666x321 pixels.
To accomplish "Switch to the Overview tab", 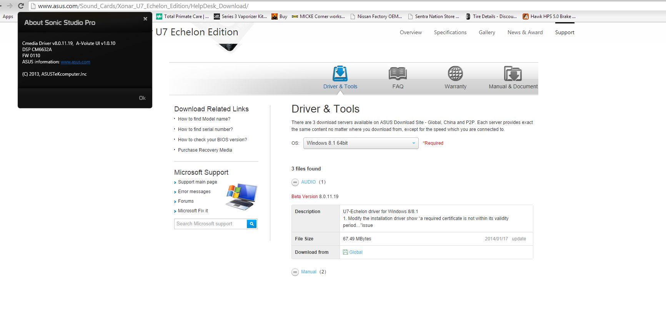I will coord(411,32).
